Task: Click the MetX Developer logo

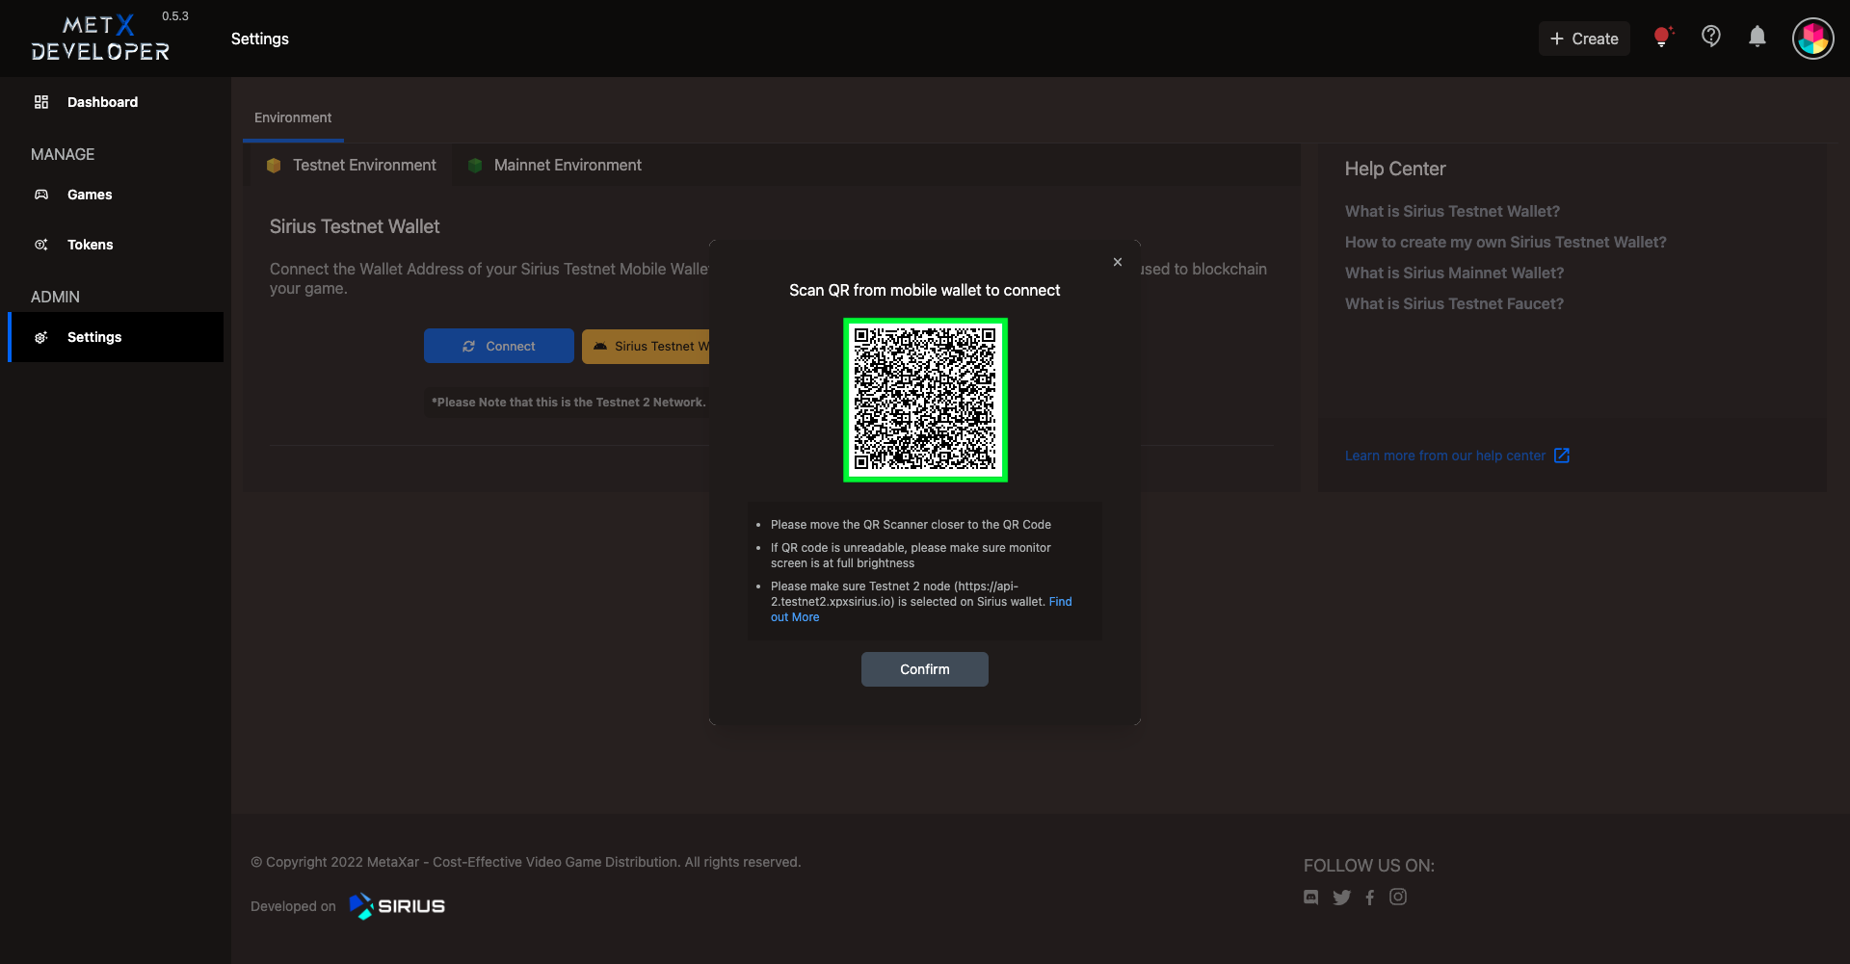Action: (x=100, y=39)
